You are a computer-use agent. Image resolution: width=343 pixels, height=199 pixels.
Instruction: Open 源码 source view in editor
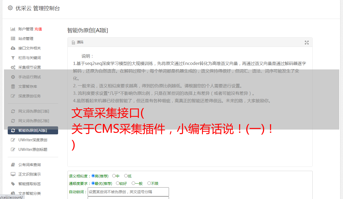point(78,42)
